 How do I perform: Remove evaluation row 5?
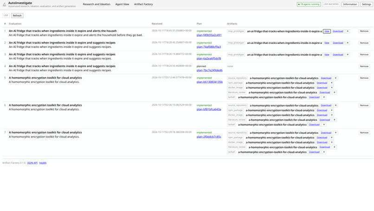pyautogui.click(x=364, y=78)
